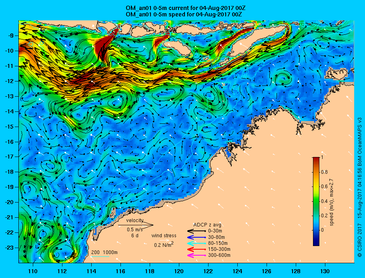Click the subtitle 'OM_an01 0-5m speed' line
Screen dimensions: 365x278
pyautogui.click(x=184, y=14)
